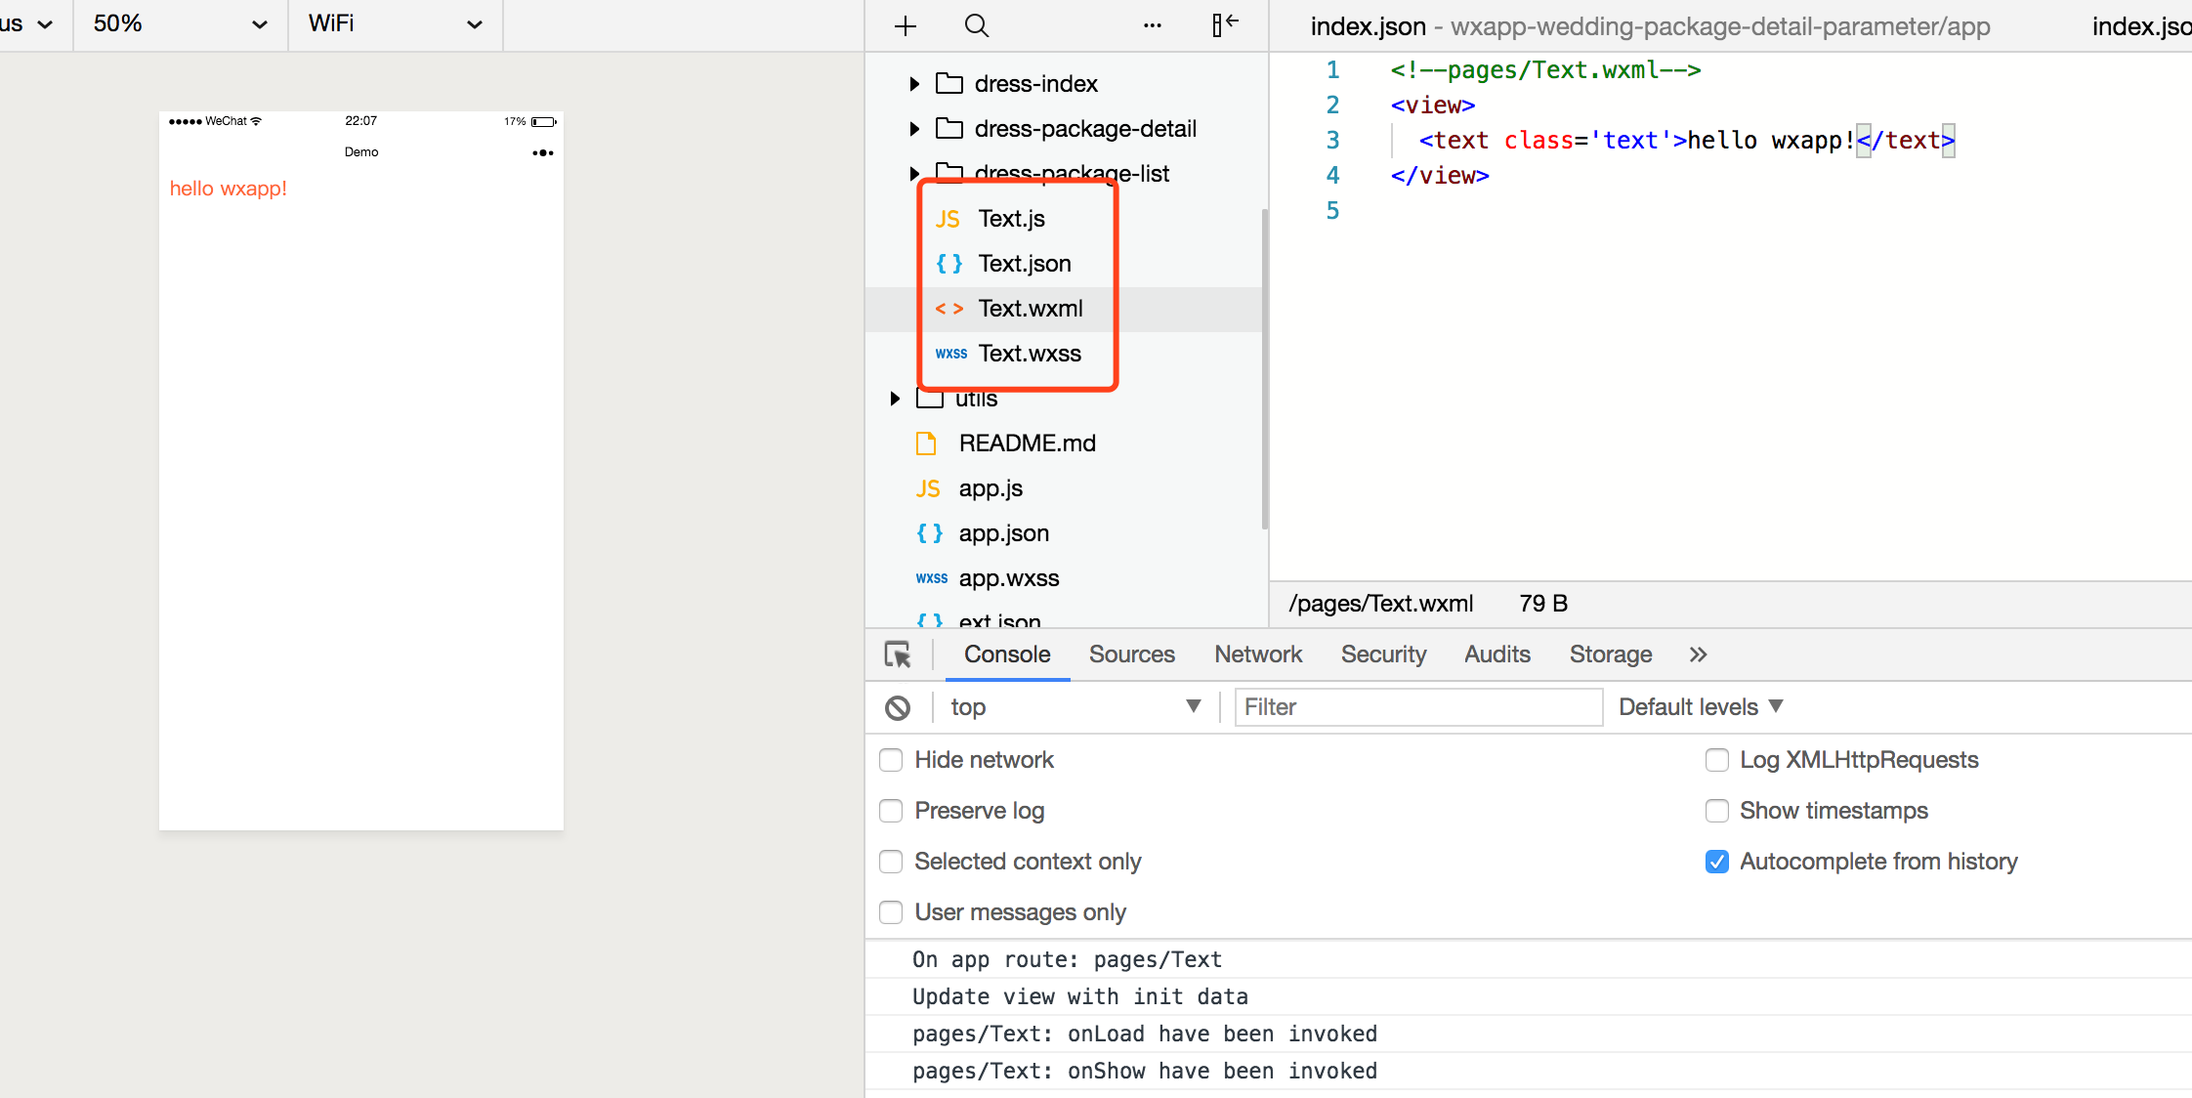
Task: Open the Text.wxss file
Action: click(1030, 354)
